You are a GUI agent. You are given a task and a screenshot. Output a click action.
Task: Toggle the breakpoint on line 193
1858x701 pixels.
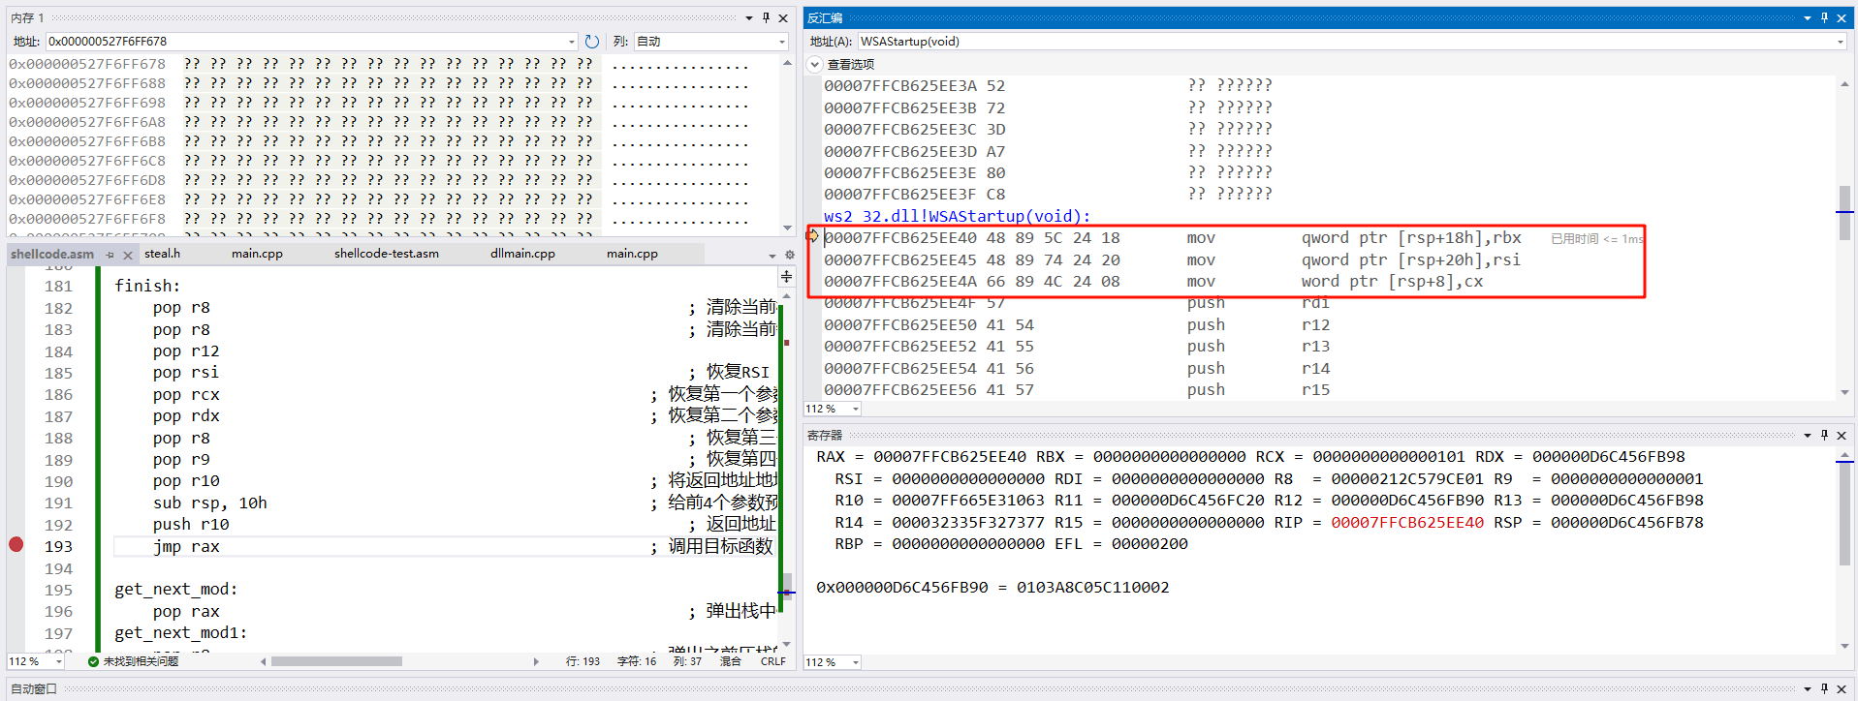[x=16, y=545]
